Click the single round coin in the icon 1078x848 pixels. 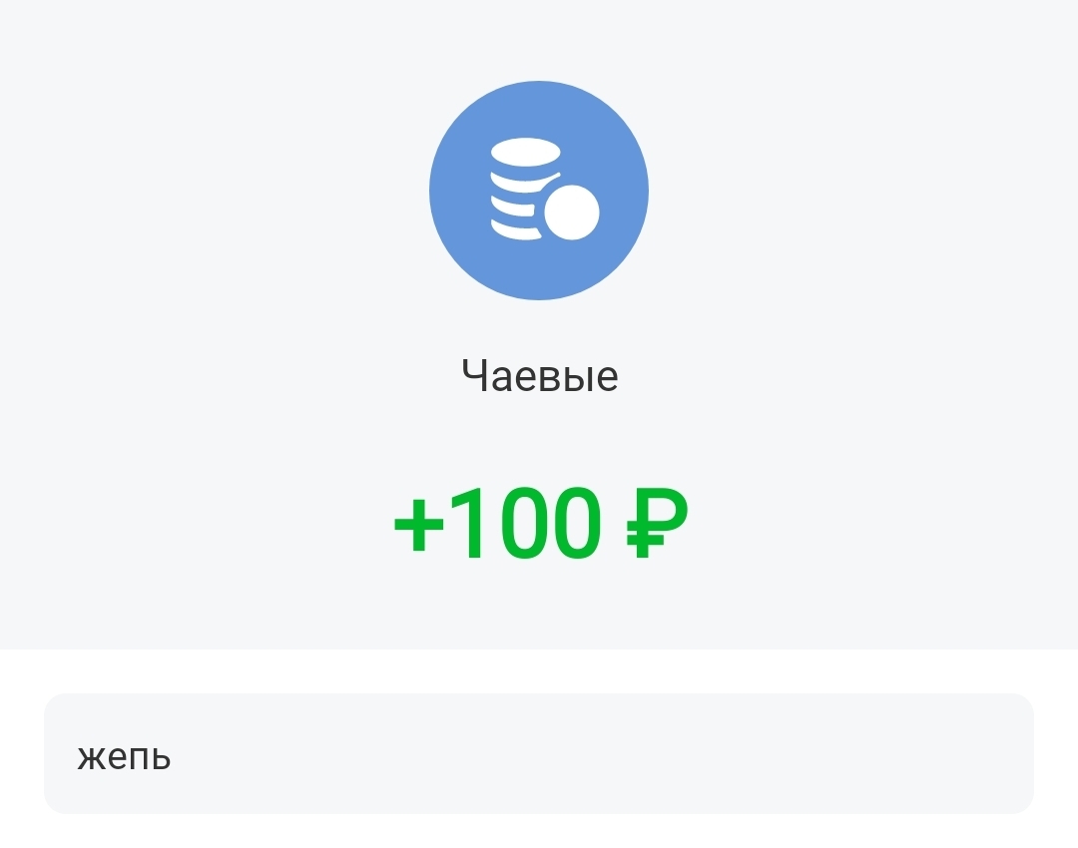[x=572, y=212]
